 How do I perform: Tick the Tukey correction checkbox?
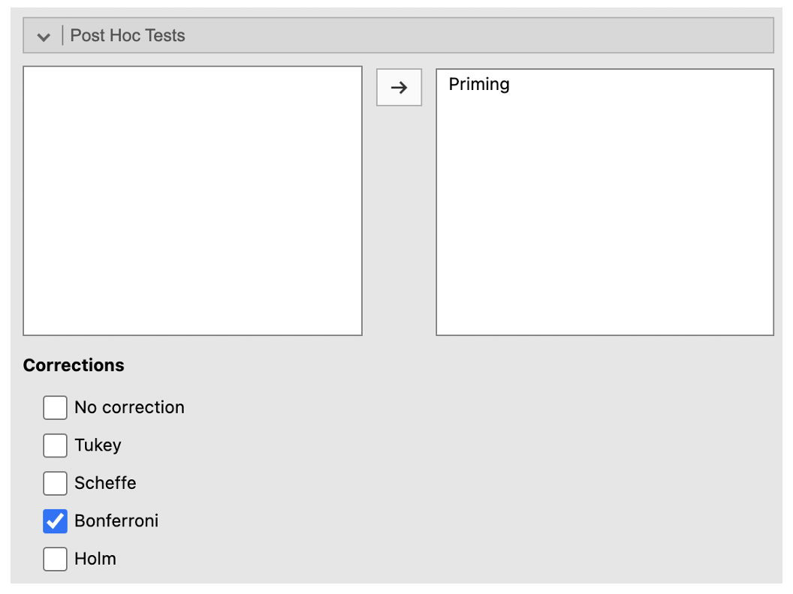tap(55, 445)
